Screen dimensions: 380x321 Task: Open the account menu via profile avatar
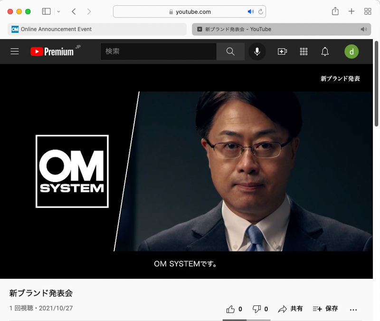pos(351,51)
